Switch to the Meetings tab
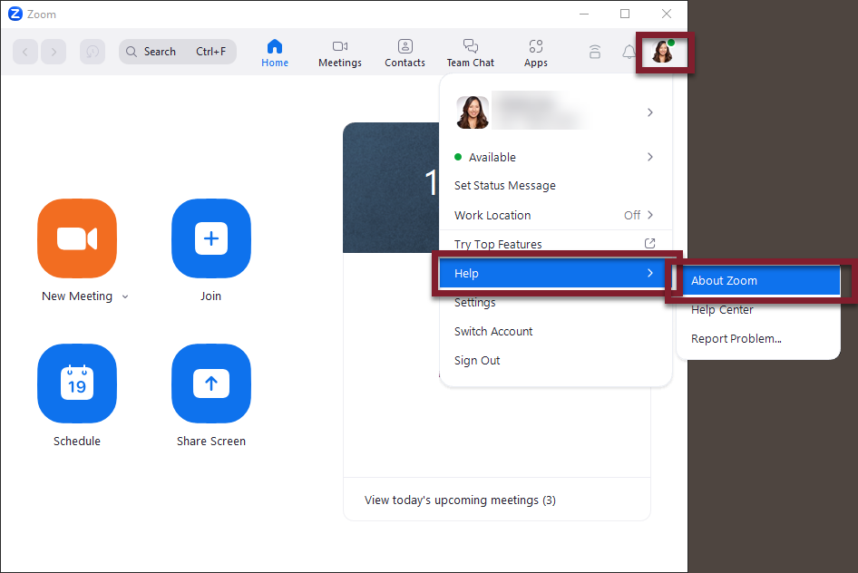The image size is (858, 573). click(340, 53)
